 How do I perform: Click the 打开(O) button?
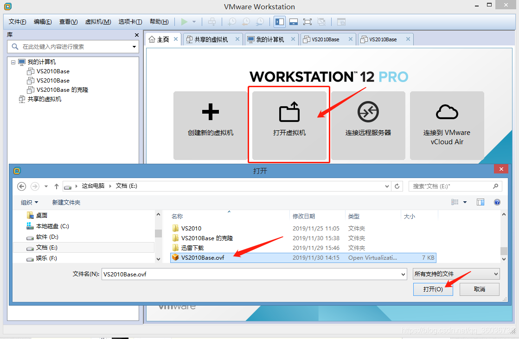(433, 289)
